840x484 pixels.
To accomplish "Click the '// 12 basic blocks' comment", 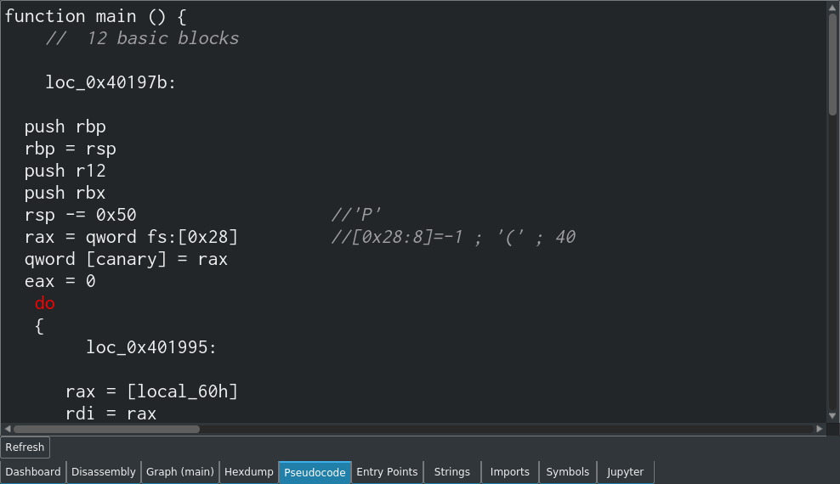I will [x=142, y=38].
